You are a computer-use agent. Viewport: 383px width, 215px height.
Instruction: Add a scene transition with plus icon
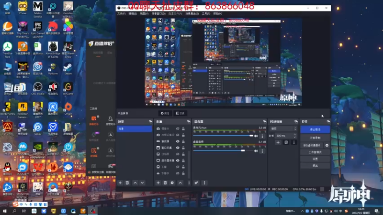[278, 142]
